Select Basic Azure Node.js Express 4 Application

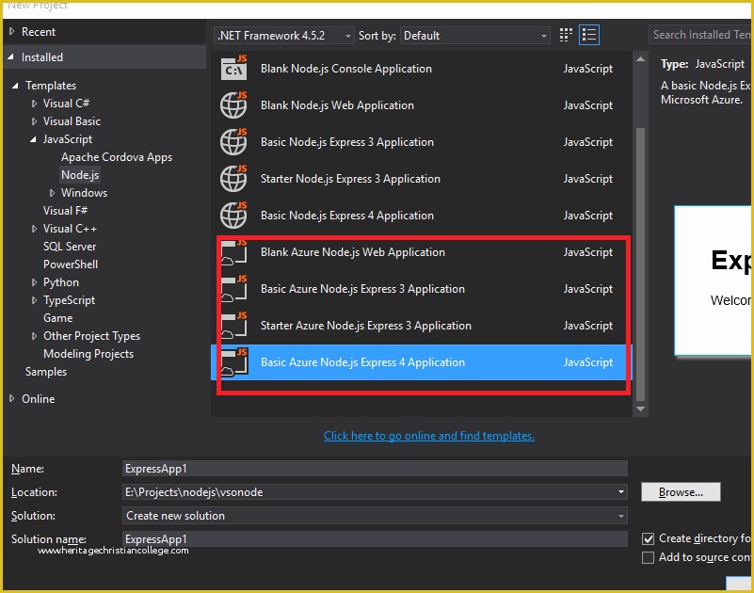(421, 362)
